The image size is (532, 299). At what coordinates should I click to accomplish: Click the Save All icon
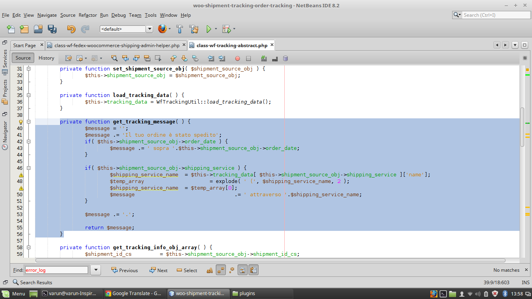tap(52, 29)
